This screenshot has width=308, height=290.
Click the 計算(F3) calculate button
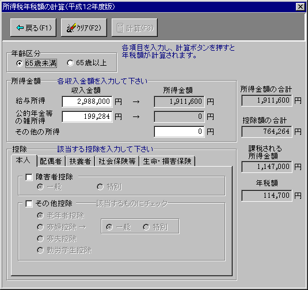click(135, 28)
